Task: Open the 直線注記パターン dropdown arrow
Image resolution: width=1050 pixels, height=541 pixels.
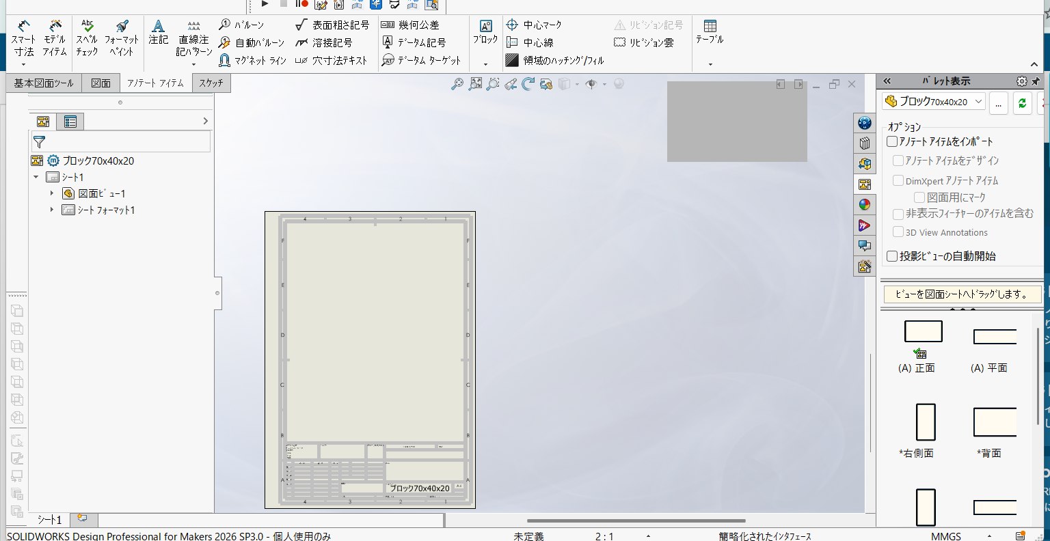Action: point(194,64)
